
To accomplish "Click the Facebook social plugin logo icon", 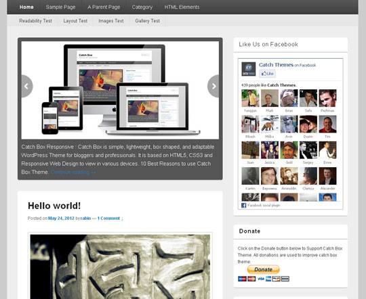I will tap(244, 206).
